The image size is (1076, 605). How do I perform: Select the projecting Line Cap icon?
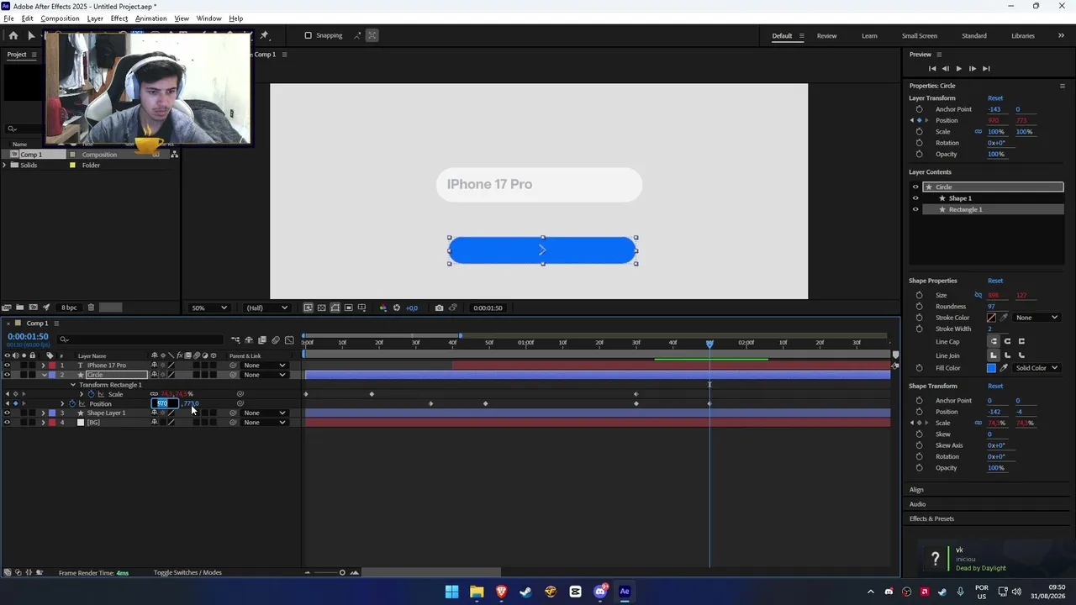tap(1021, 341)
